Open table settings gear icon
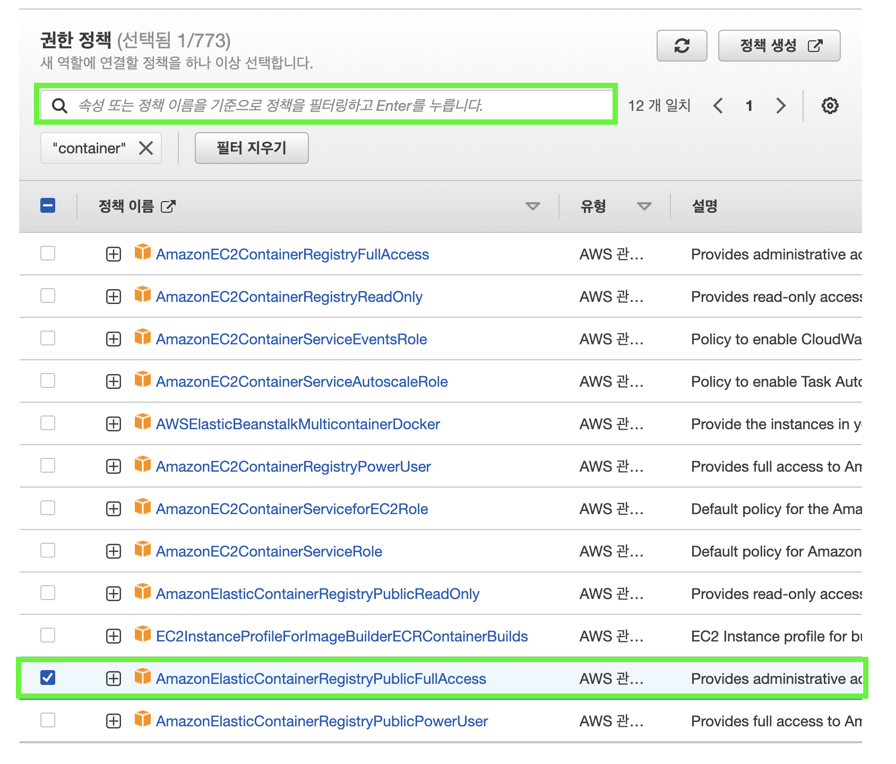The width and height of the screenshot is (896, 764). 830,106
